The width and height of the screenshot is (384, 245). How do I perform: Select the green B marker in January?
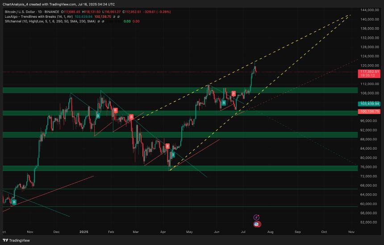click(x=98, y=116)
